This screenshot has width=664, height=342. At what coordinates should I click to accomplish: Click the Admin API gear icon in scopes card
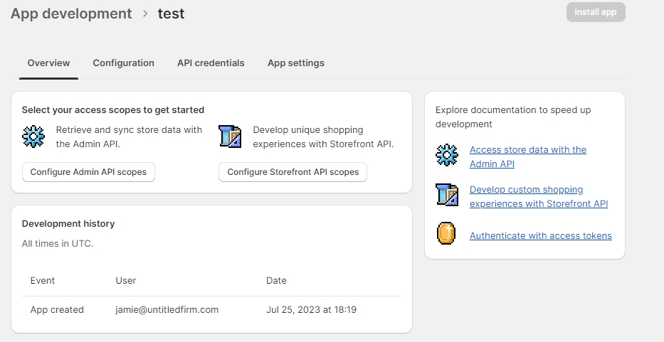tap(33, 137)
